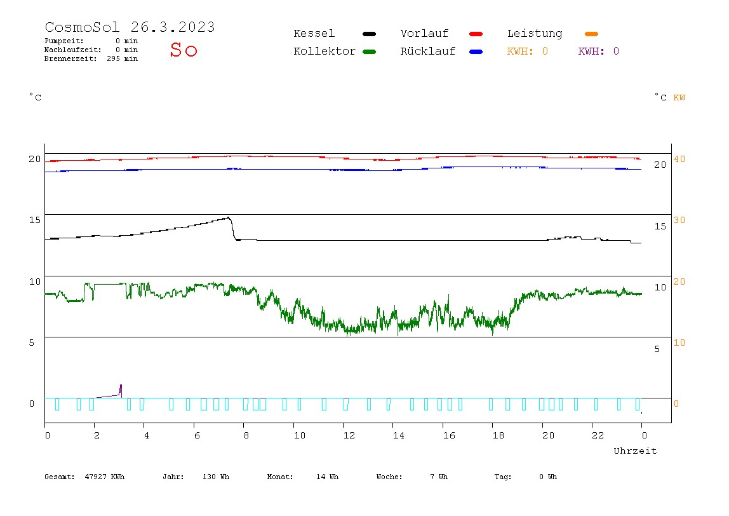Screen dimensions: 729x516
Task: Click the 22 hour tick label
Action: click(x=598, y=435)
